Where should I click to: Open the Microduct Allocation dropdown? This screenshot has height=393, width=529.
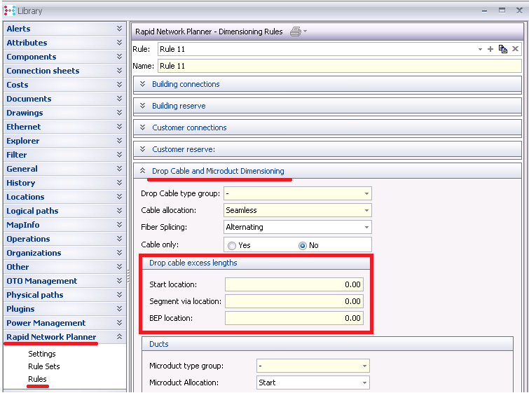click(x=364, y=383)
